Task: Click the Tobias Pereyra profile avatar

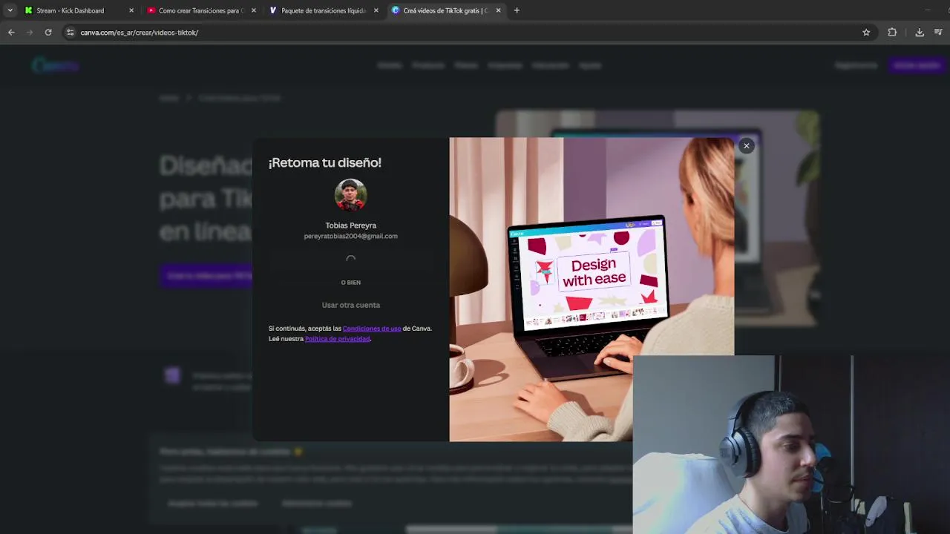Action: [x=350, y=195]
